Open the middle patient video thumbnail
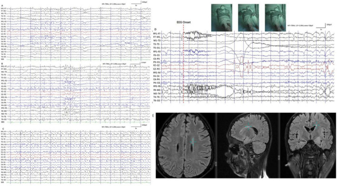 point(248,18)
